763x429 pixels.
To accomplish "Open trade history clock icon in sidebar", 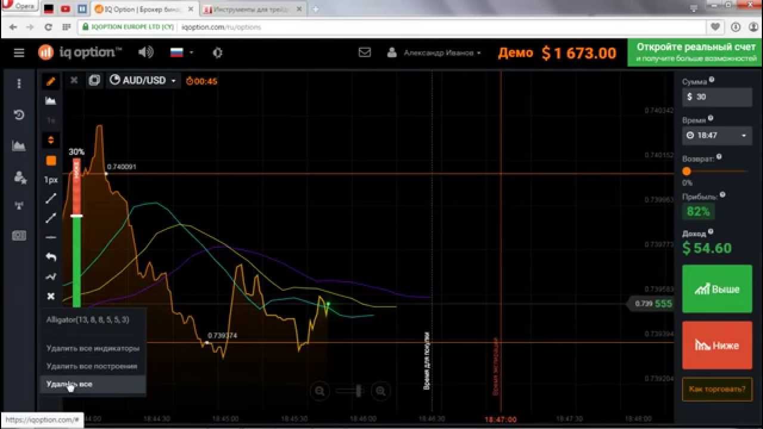I will click(19, 115).
